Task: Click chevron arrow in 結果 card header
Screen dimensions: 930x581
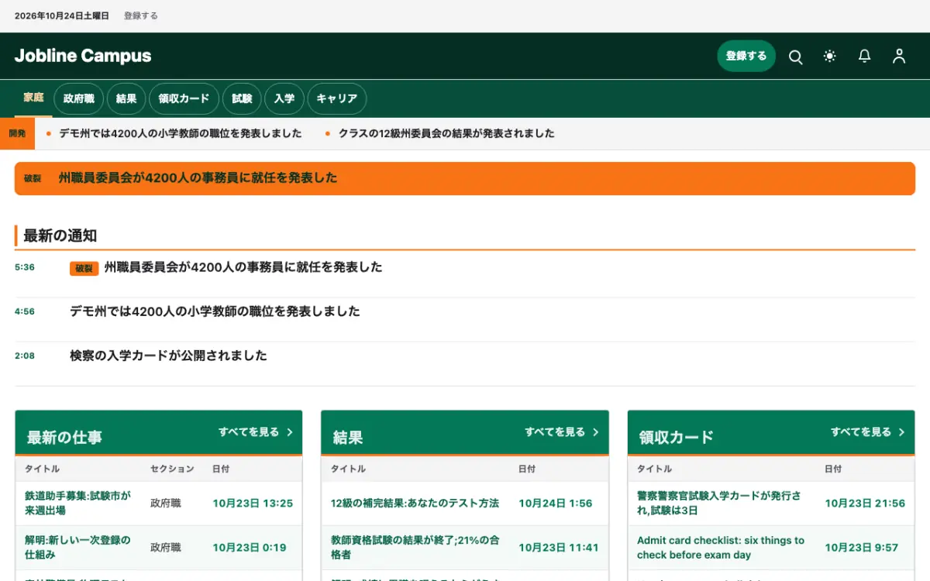Action: 596,432
